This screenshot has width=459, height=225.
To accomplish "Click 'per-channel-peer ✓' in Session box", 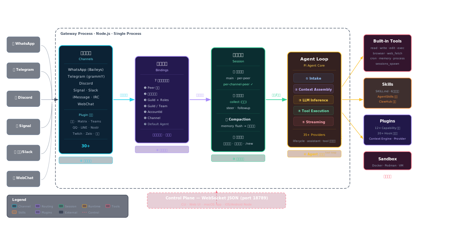I will (x=238, y=84).
